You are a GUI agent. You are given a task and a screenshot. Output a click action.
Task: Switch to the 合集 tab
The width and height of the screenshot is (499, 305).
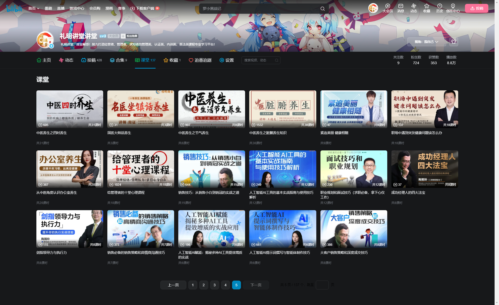point(119,60)
